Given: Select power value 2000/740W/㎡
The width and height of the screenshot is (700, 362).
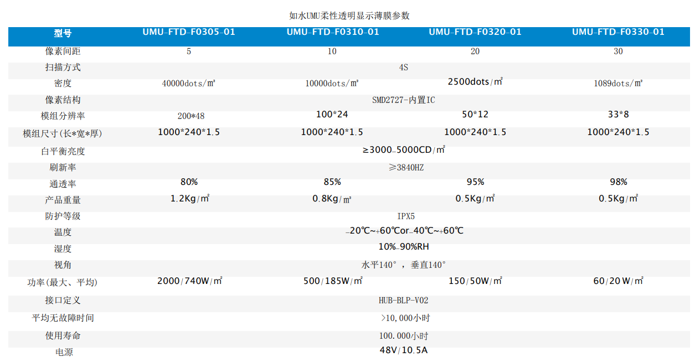Looking at the screenshot, I should click(x=189, y=281).
